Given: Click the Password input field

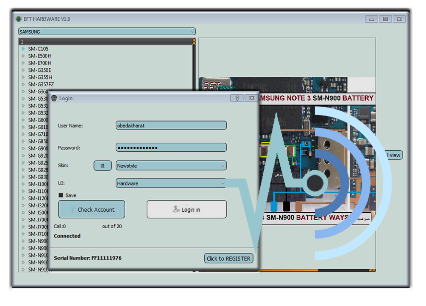Looking at the screenshot, I should (171, 148).
